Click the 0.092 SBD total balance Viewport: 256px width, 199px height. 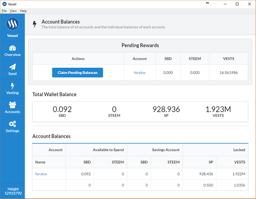pos(62,109)
